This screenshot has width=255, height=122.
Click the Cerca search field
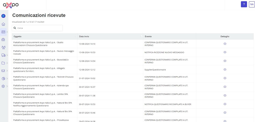37,28
